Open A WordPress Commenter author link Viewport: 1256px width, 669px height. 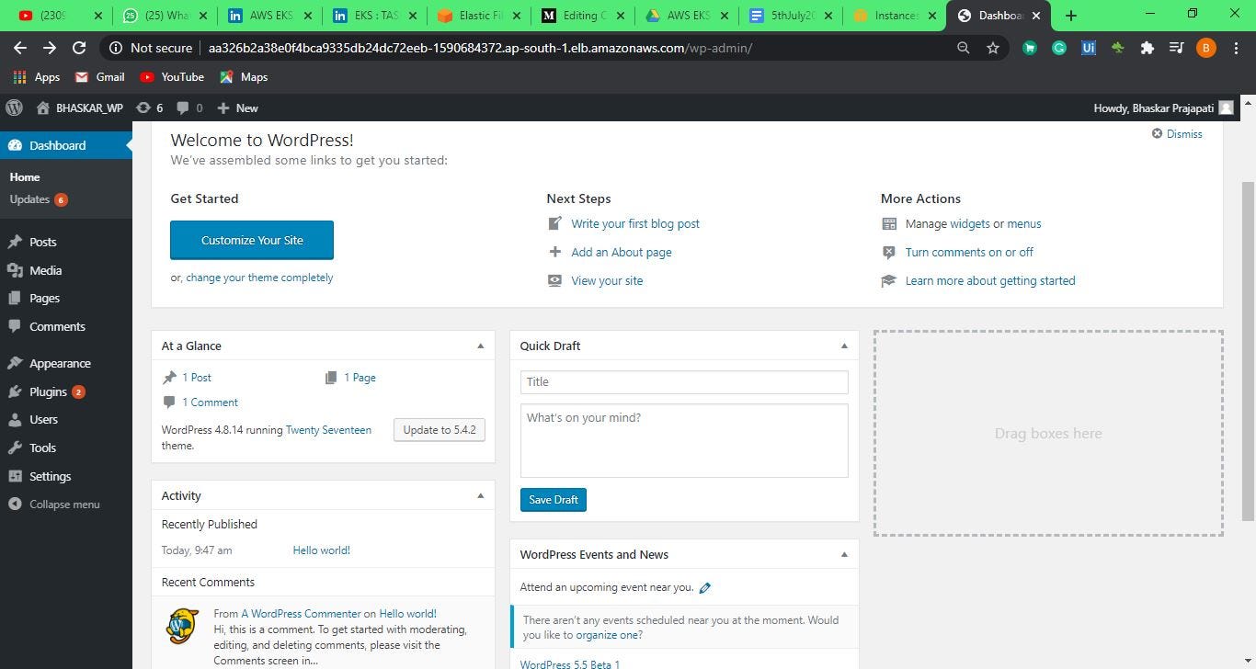click(x=301, y=614)
